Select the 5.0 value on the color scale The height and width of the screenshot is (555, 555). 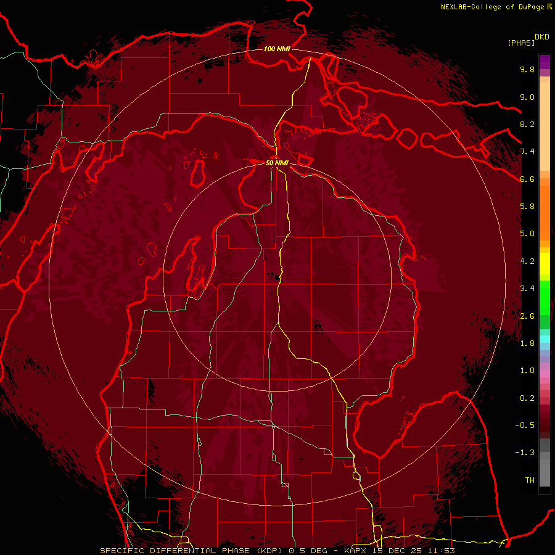click(527, 234)
